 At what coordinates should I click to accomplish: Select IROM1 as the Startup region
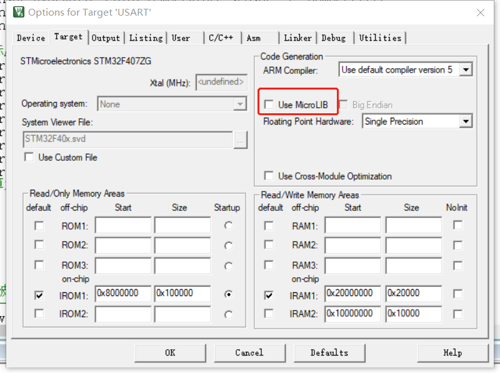pos(228,294)
